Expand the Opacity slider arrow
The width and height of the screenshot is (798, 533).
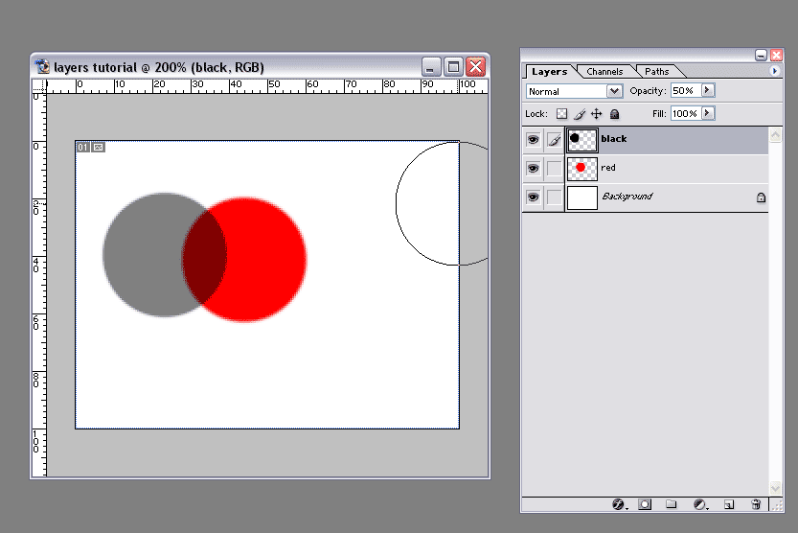(708, 90)
